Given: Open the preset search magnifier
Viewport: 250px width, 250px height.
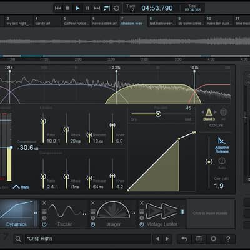Looking at the screenshot, I should point(18,239).
